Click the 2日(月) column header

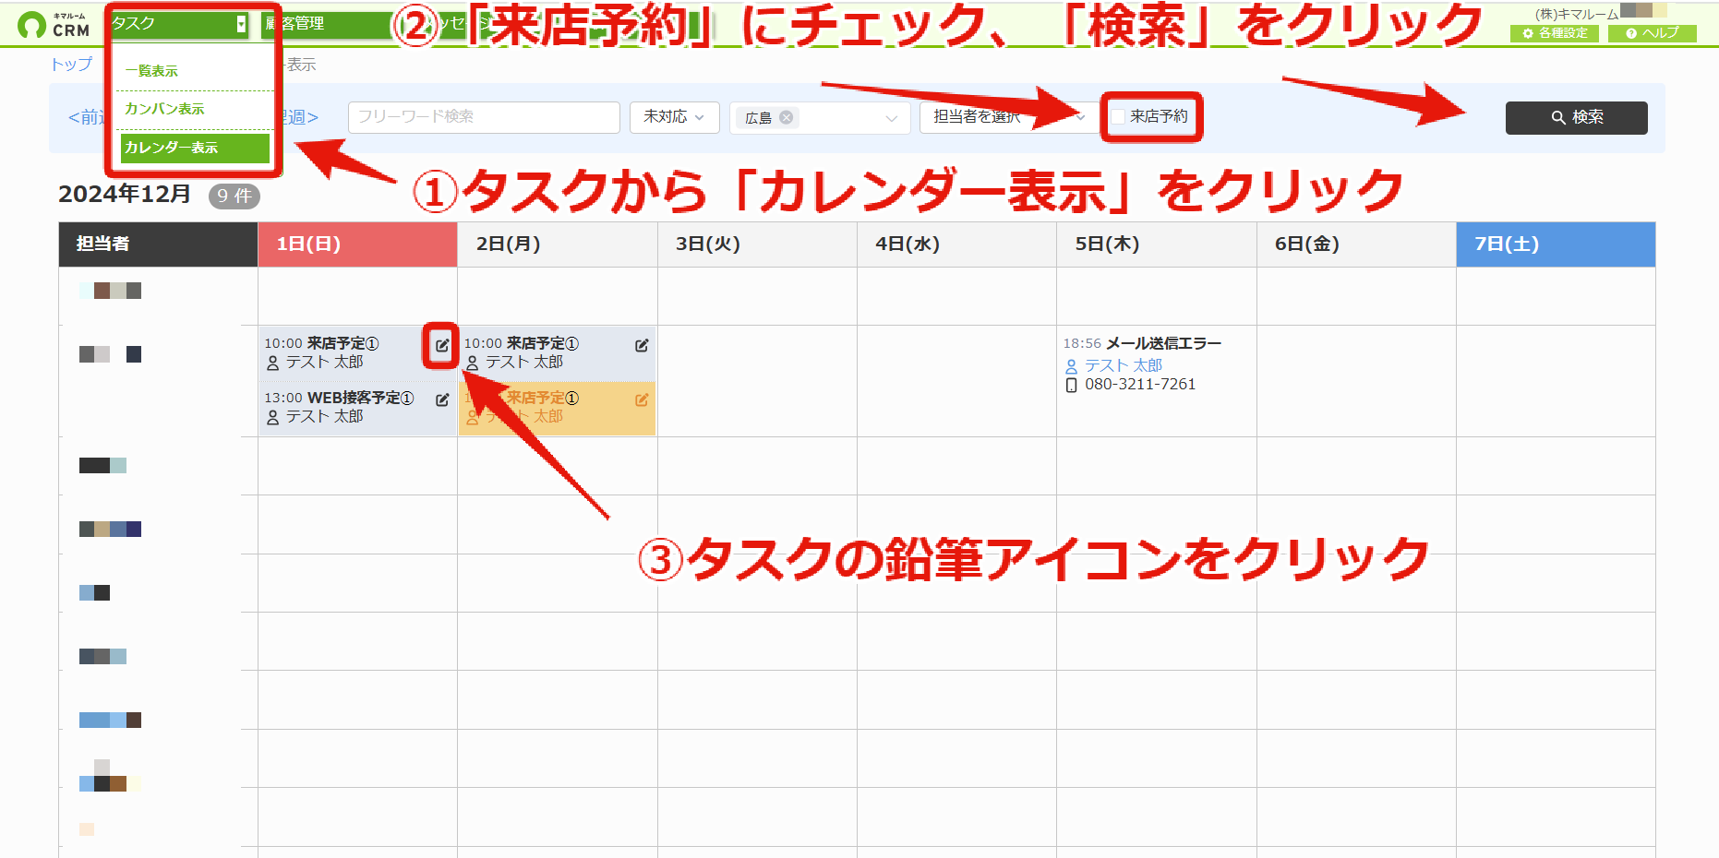tap(558, 244)
